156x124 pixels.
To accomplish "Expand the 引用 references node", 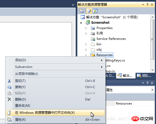I will (86, 33).
